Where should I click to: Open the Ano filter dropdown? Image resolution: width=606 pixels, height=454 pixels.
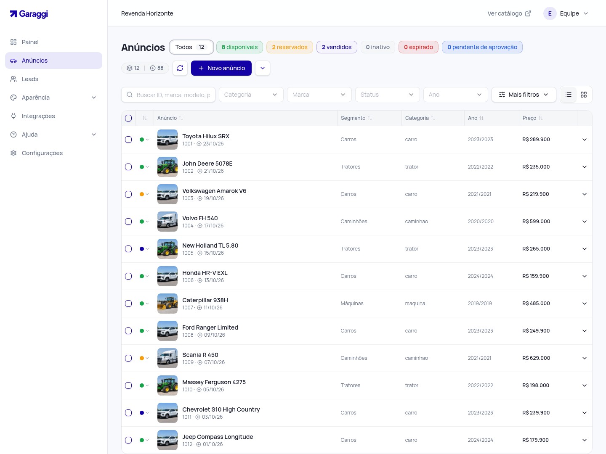point(455,95)
